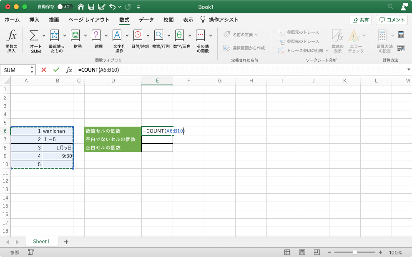This screenshot has height=257, width=412.
Task: Click the Insert Function (関数の挿入) icon
Action: coord(12,35)
